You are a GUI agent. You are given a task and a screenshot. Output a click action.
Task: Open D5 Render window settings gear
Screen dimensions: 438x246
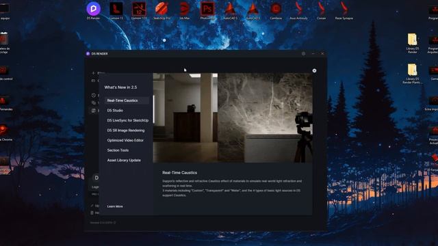pos(303,53)
